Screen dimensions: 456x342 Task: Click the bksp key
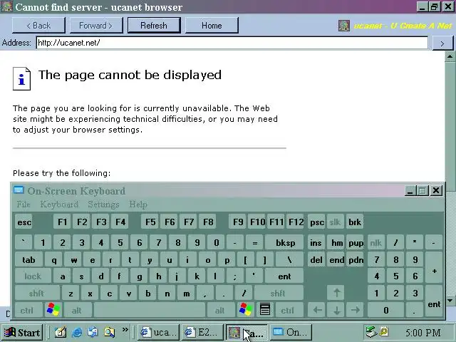tap(285, 243)
